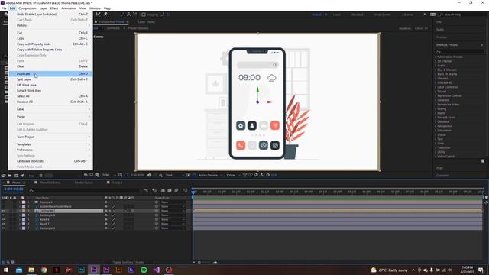489x275 pixels.
Task: Expand the Distort effects category
Action: (436, 92)
